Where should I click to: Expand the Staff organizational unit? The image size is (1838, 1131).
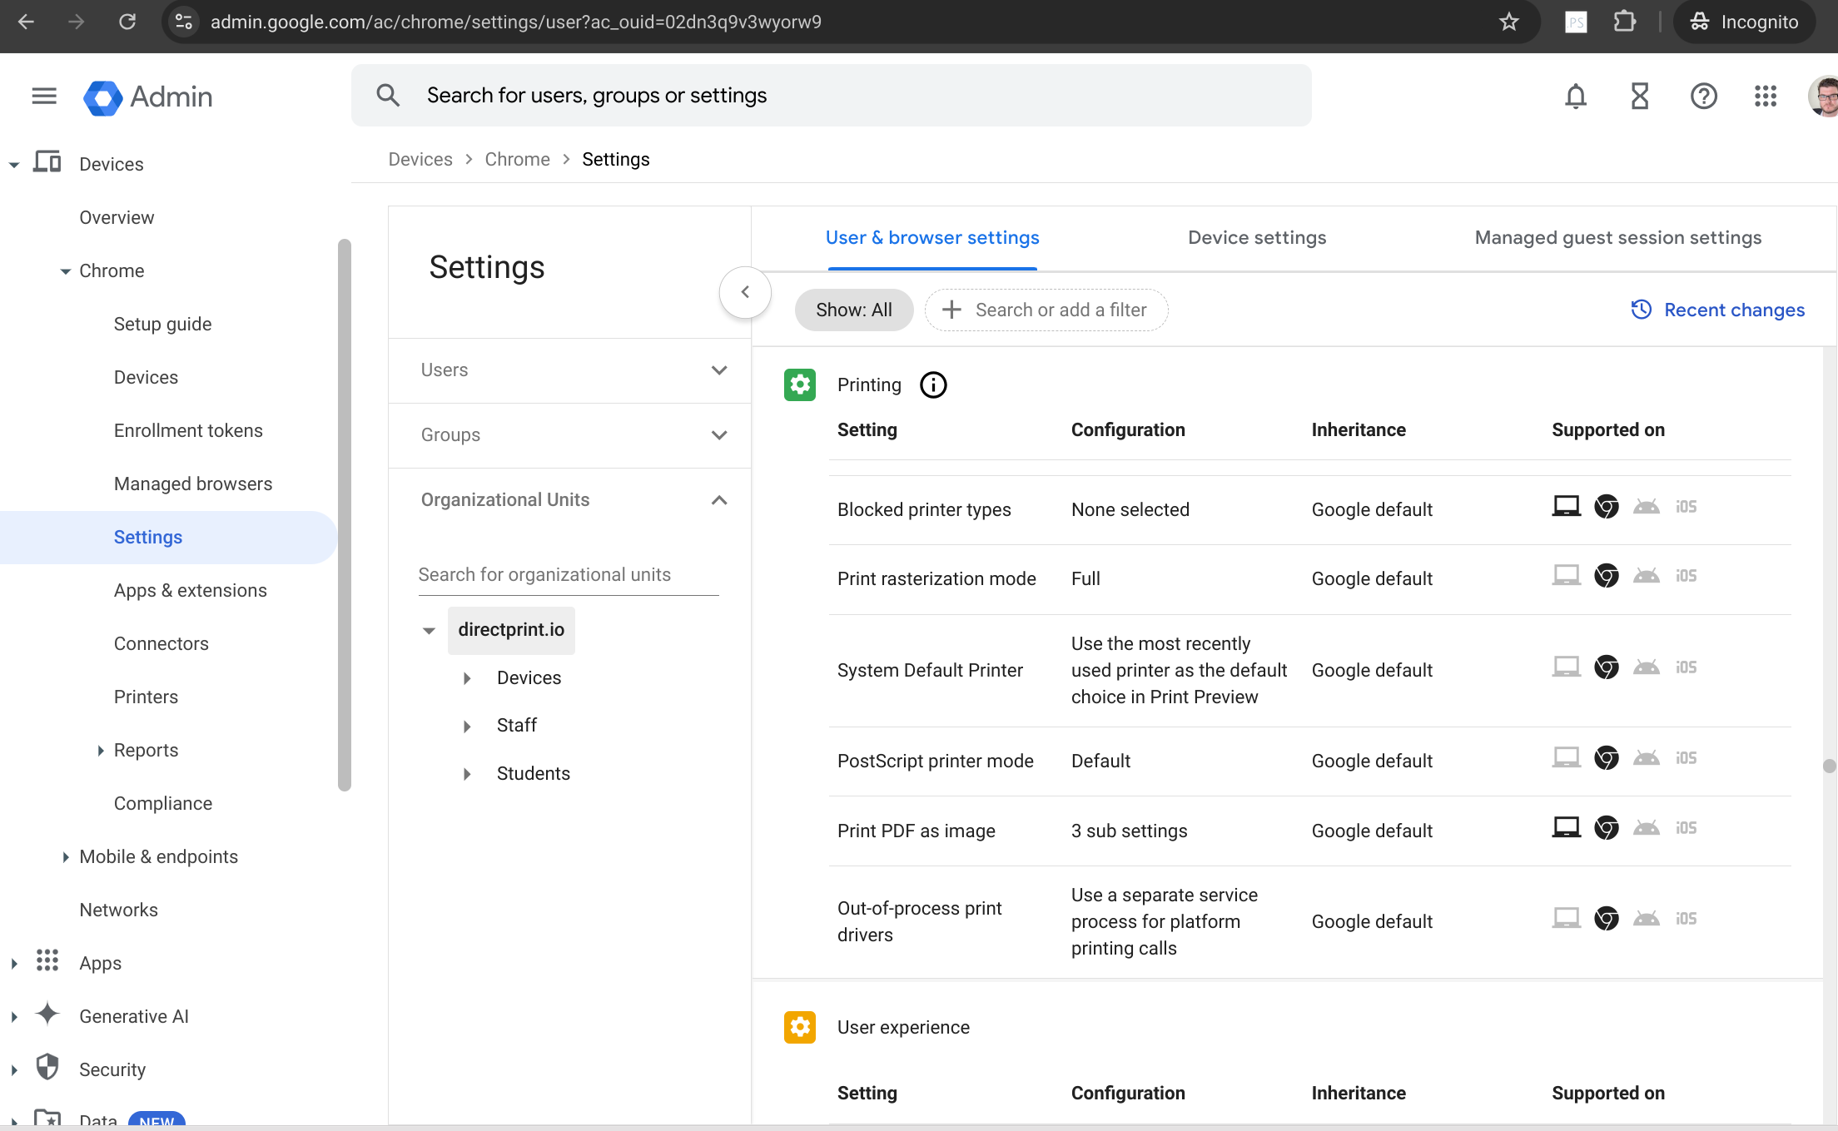coord(467,727)
